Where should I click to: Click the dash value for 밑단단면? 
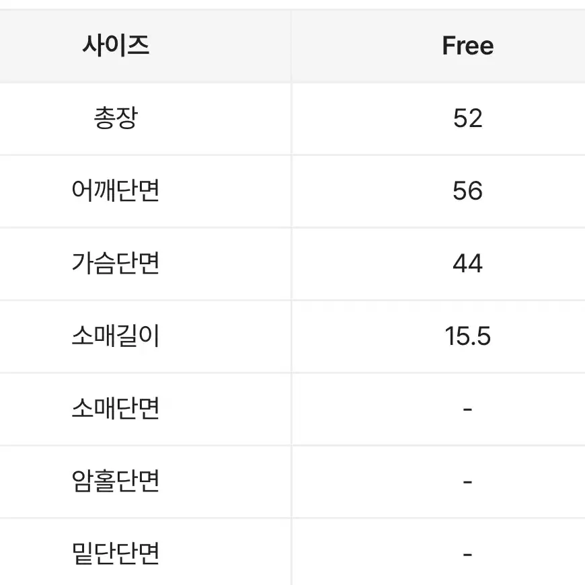468,555
